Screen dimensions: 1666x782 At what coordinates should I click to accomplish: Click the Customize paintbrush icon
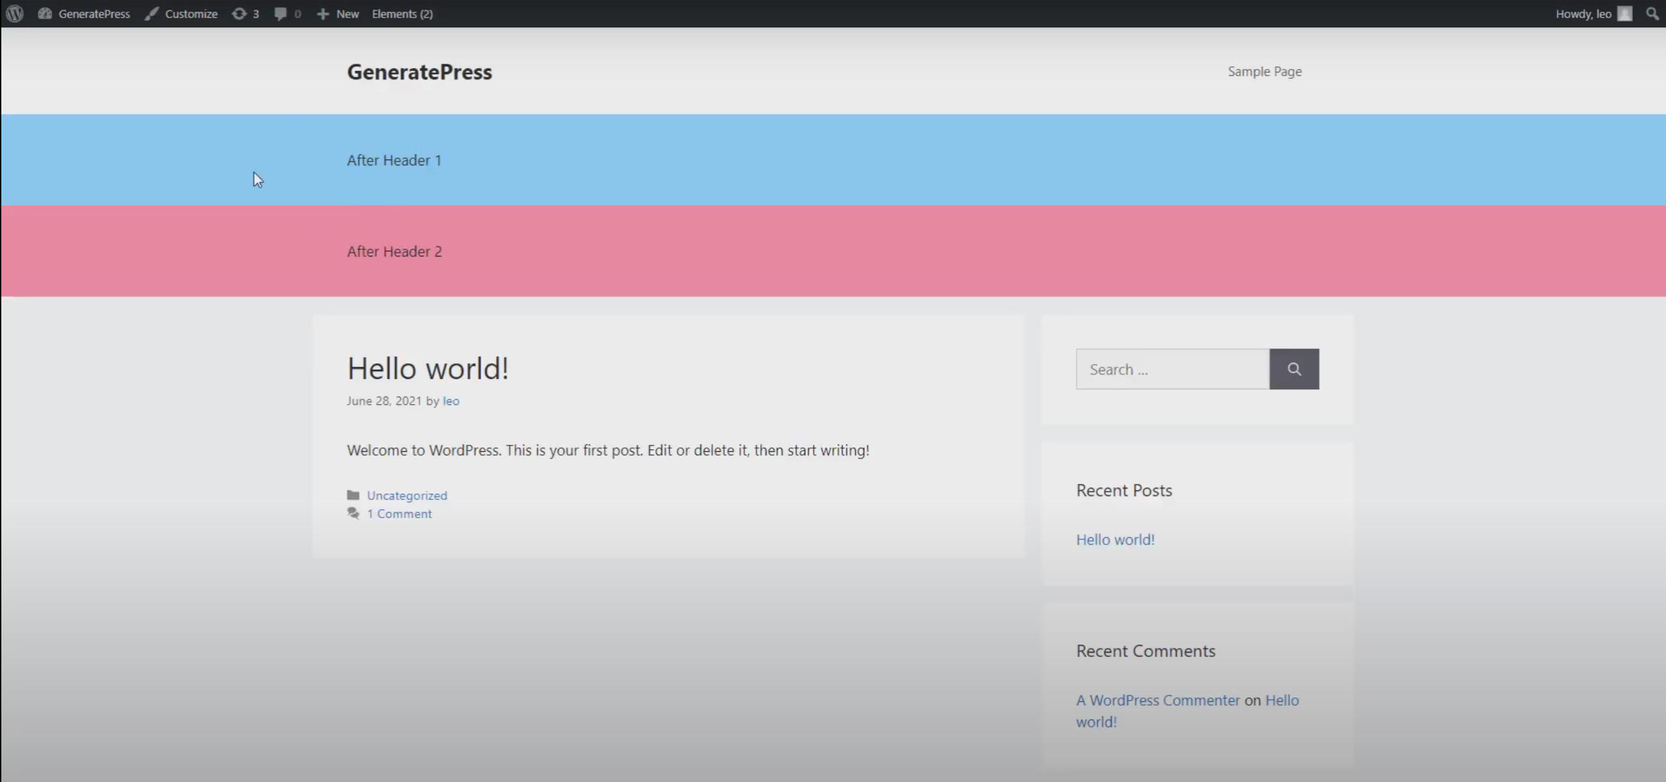pyautogui.click(x=152, y=14)
